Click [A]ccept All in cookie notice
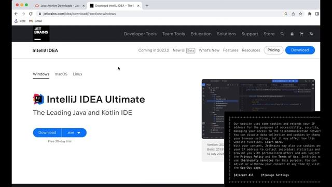This screenshot has width=332, height=187. click(243, 175)
